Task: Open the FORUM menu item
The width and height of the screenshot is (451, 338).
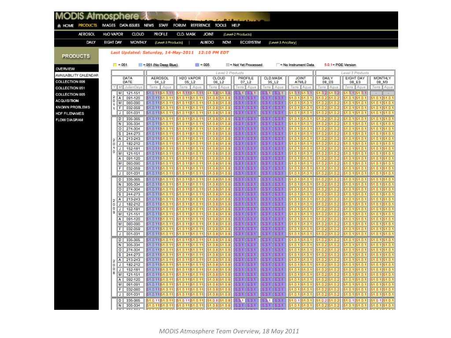Action: pyautogui.click(x=180, y=25)
